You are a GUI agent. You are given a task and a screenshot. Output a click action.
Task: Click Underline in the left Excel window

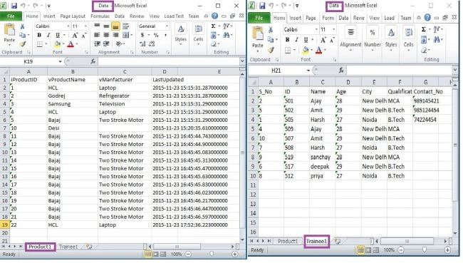[x=58, y=36]
